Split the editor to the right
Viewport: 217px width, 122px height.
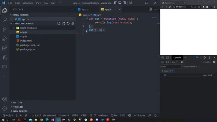click(x=150, y=9)
